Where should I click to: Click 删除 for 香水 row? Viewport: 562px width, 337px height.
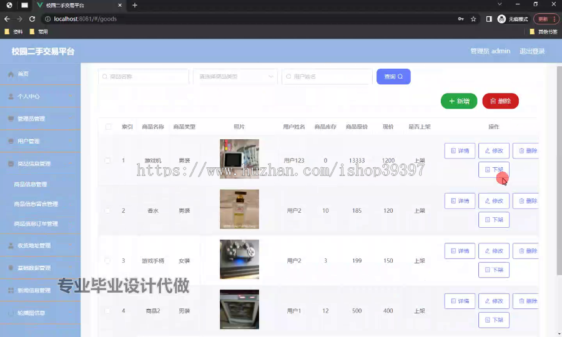click(x=526, y=201)
